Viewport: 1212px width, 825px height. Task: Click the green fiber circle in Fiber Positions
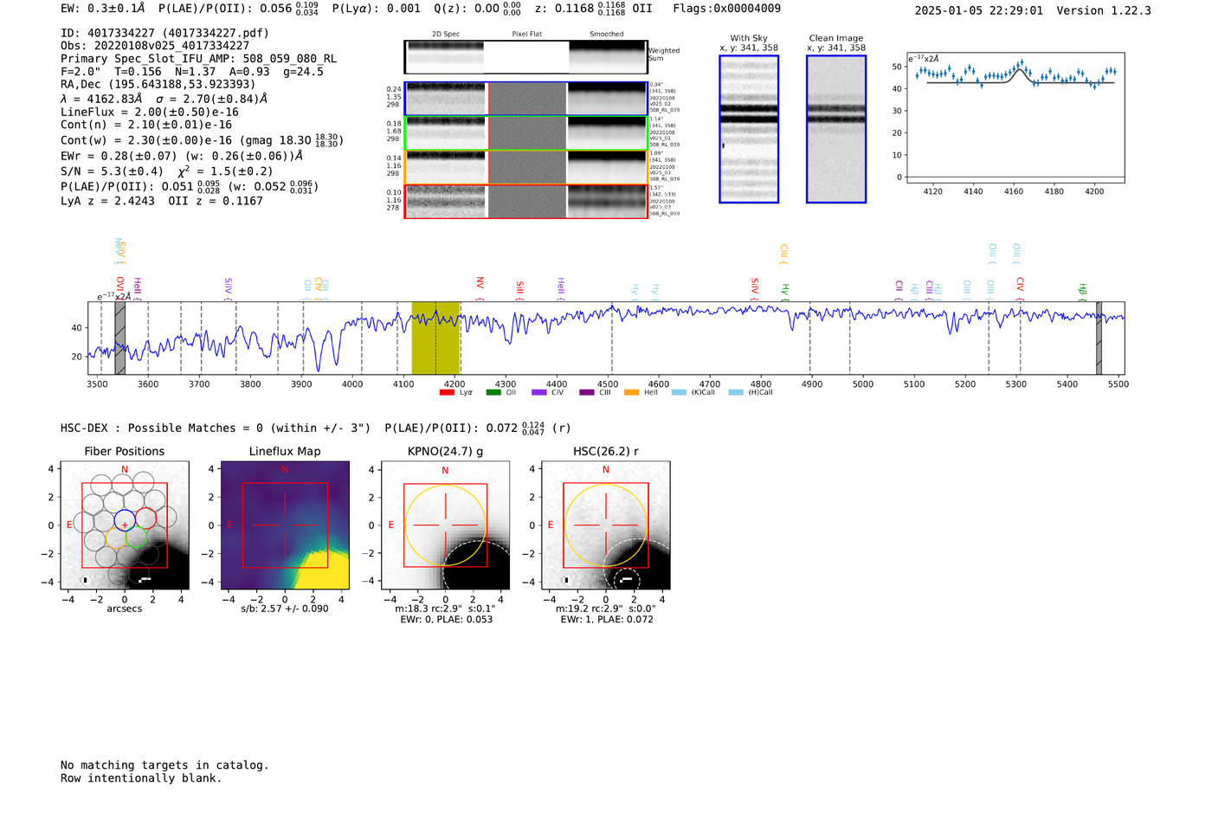point(136,538)
